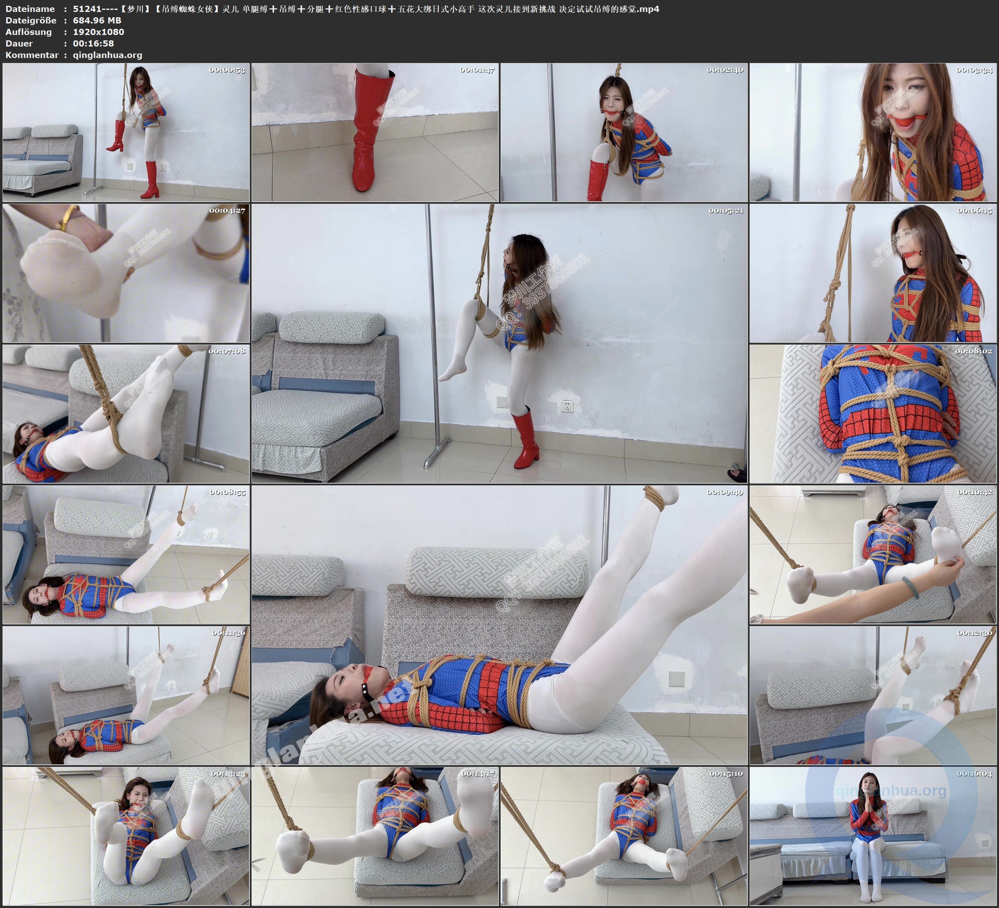Select the thumbnail at 00:13:23
This screenshot has height=908, width=999.
point(126,836)
